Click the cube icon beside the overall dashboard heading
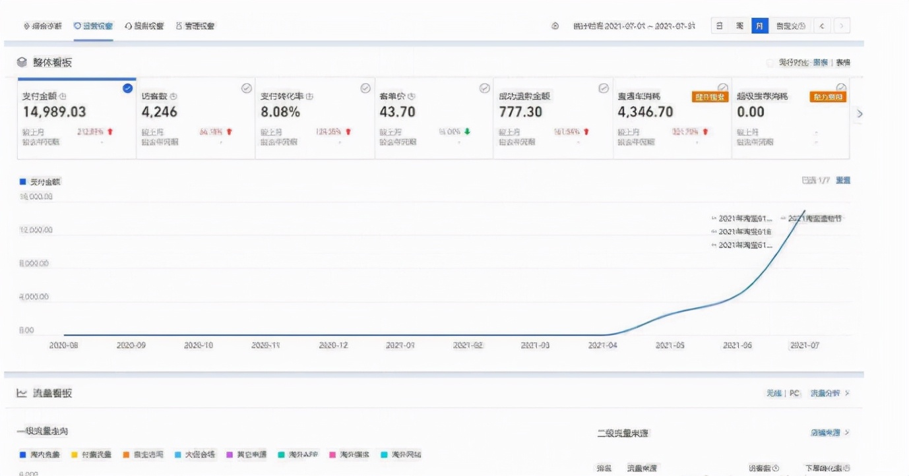Image resolution: width=909 pixels, height=476 pixels. pyautogui.click(x=22, y=63)
